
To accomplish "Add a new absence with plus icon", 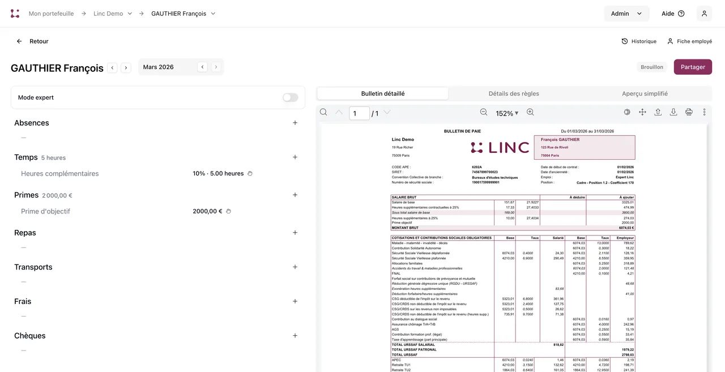I will (295, 123).
